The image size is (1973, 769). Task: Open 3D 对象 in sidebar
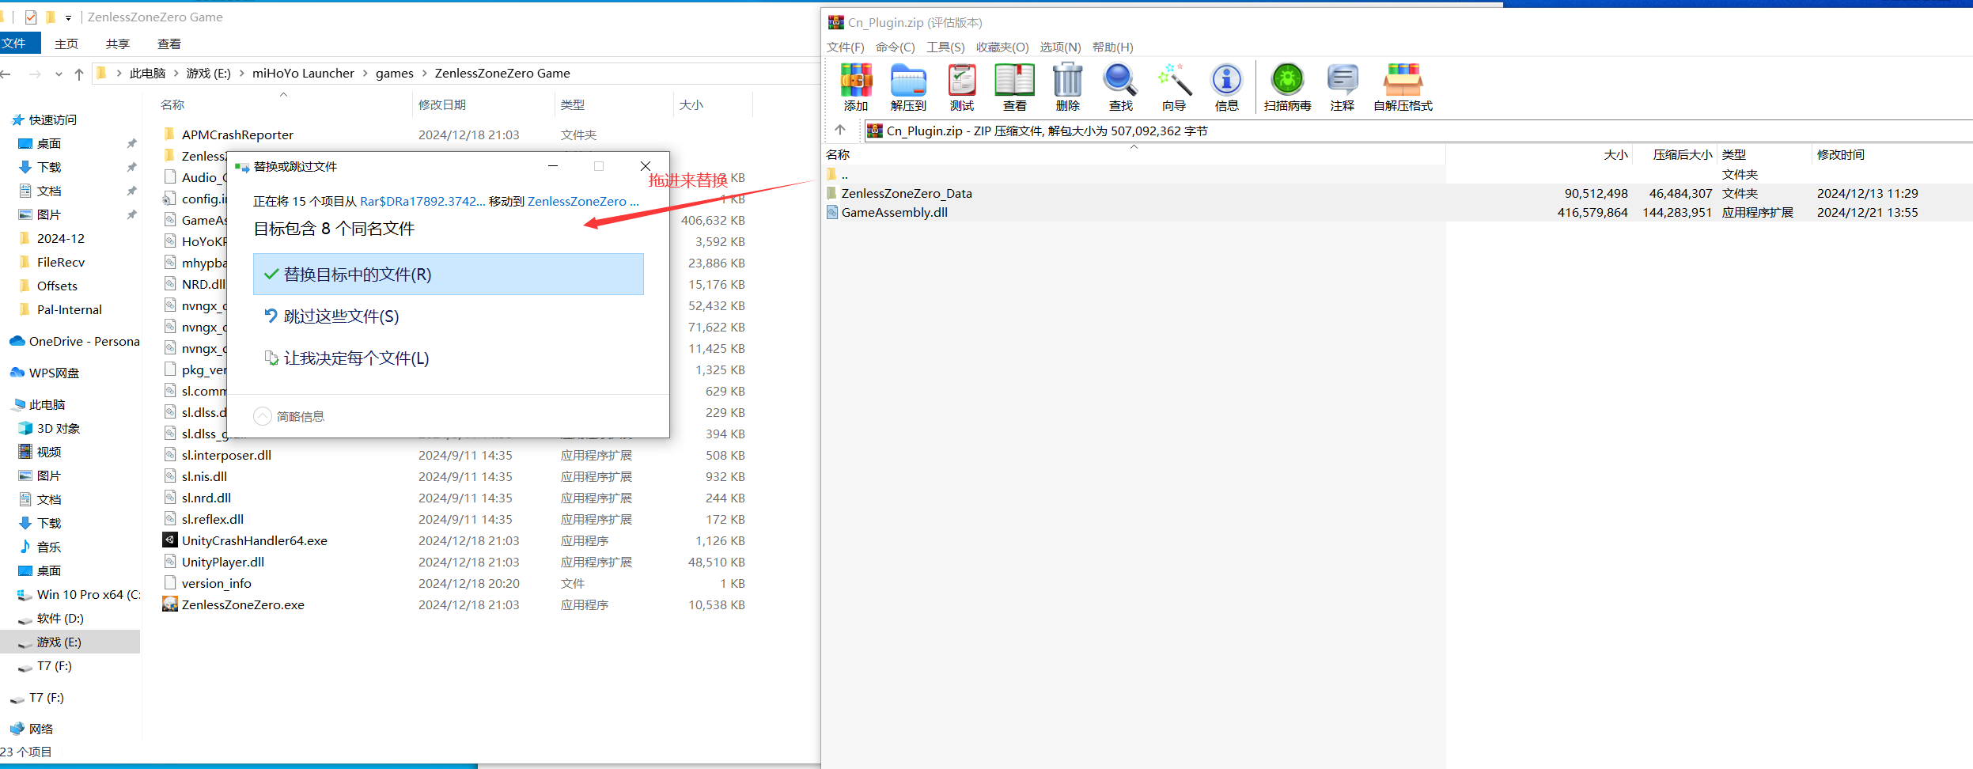pyautogui.click(x=51, y=428)
